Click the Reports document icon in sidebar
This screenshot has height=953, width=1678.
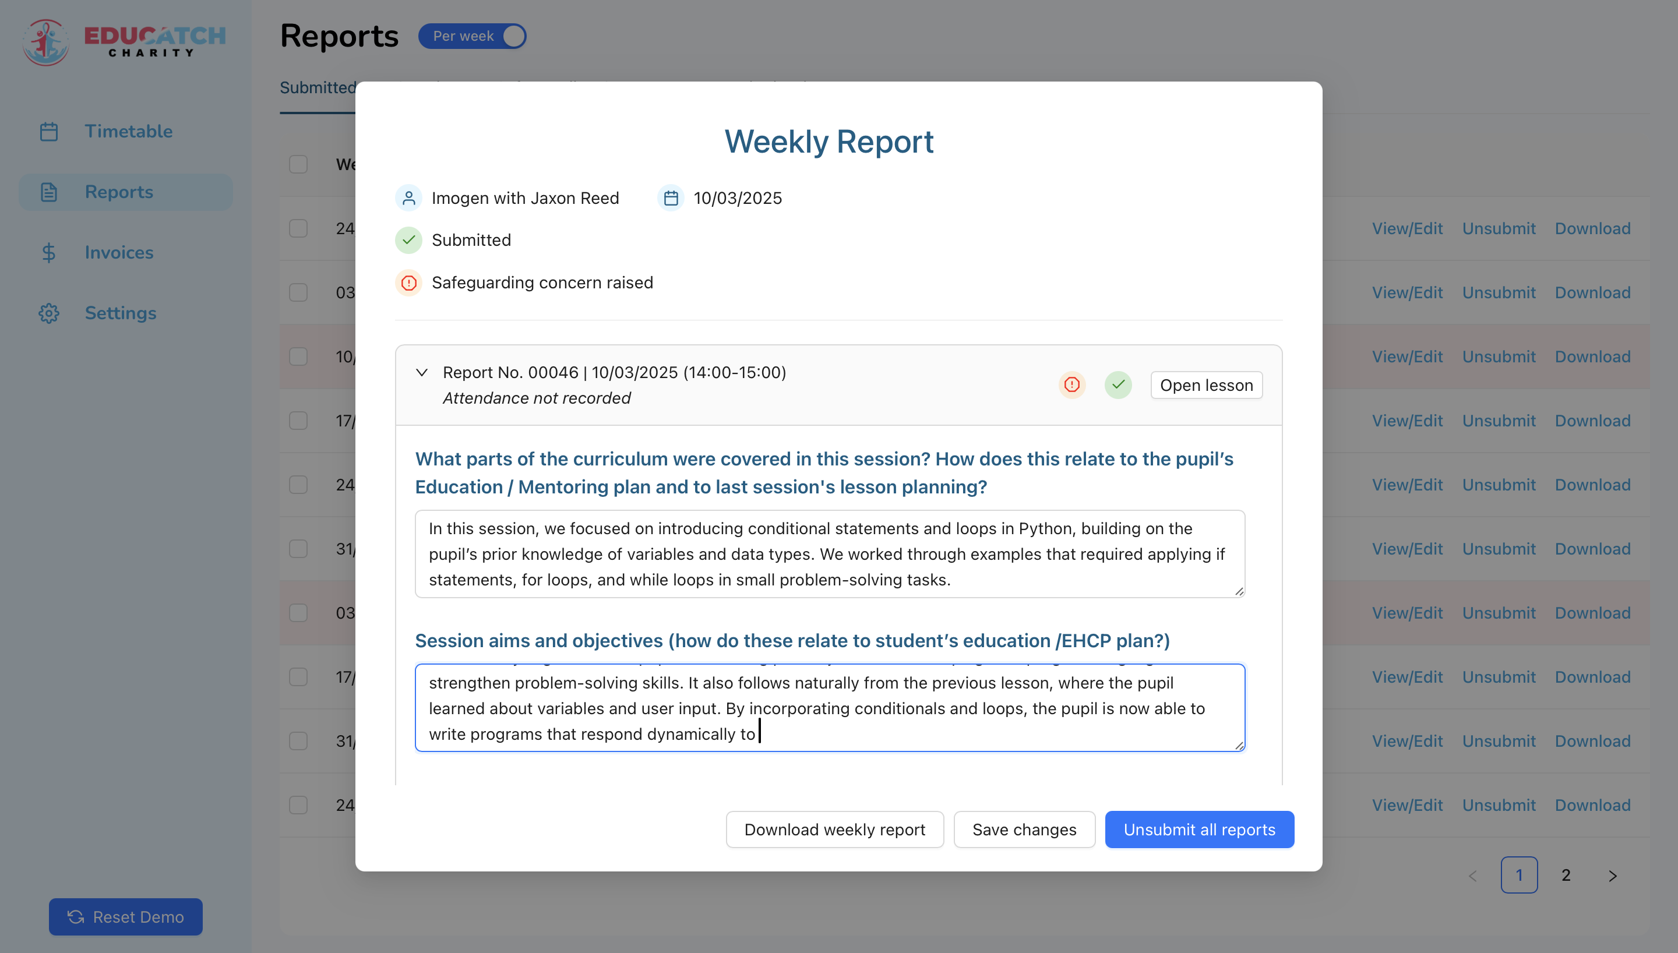click(49, 192)
